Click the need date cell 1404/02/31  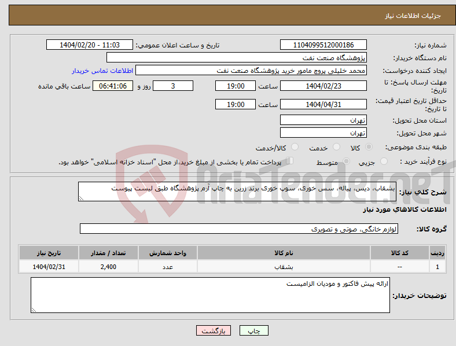click(x=49, y=267)
